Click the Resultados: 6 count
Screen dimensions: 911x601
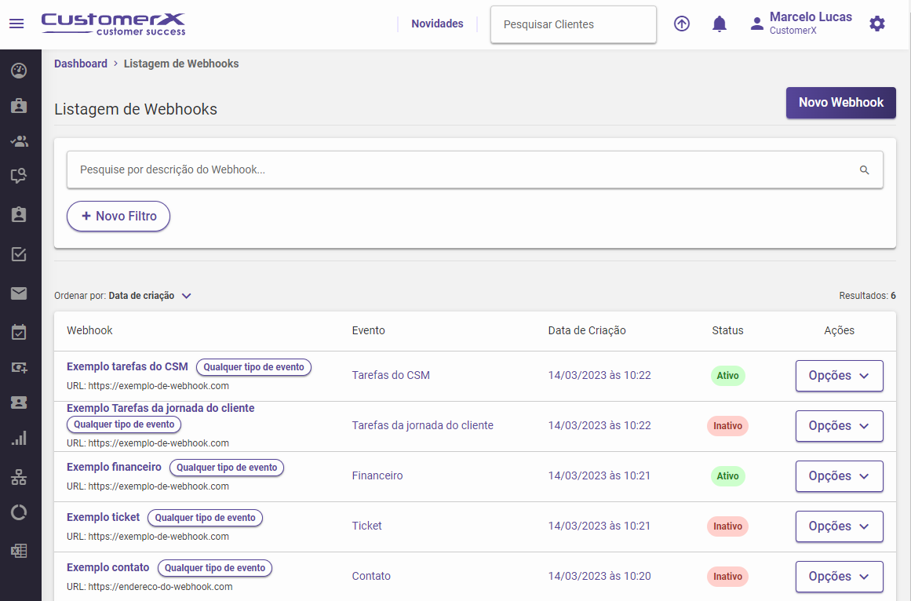867,296
